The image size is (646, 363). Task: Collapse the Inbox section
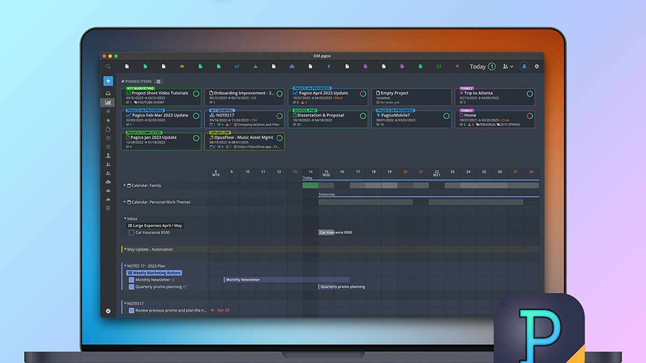[x=125, y=218]
